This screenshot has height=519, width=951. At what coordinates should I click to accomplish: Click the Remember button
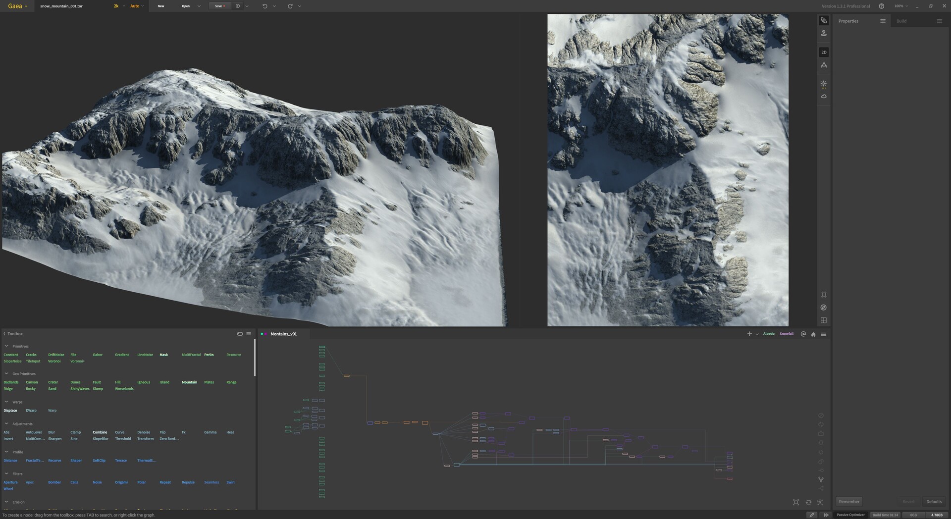(848, 501)
